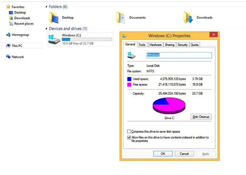Click the 'Local Disk' type value

click(x=153, y=66)
